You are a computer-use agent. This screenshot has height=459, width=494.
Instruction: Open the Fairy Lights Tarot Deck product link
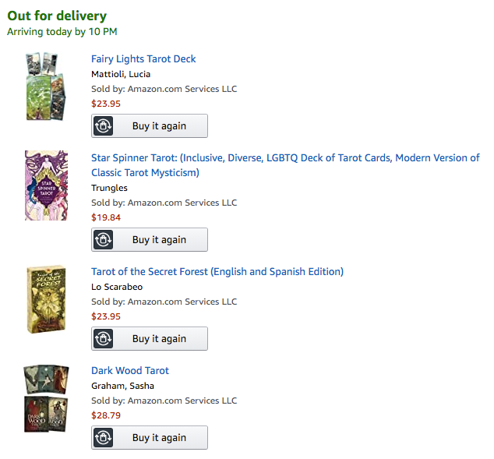[143, 59]
